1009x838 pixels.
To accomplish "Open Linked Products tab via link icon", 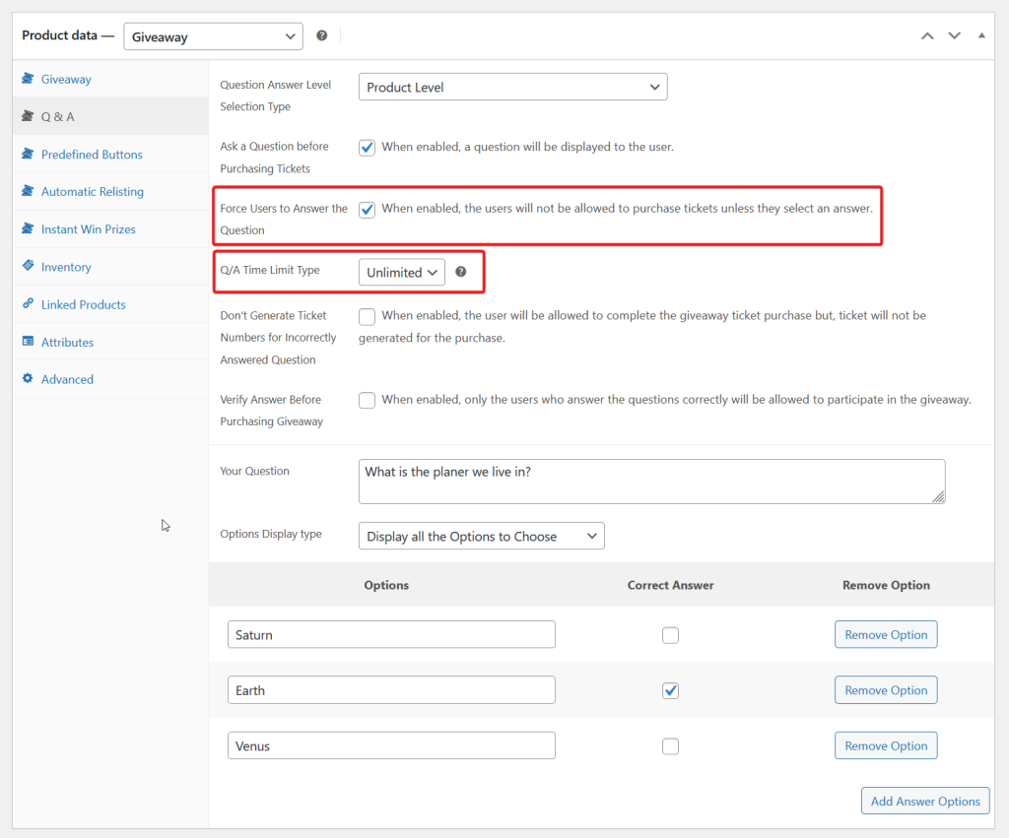I will point(28,304).
